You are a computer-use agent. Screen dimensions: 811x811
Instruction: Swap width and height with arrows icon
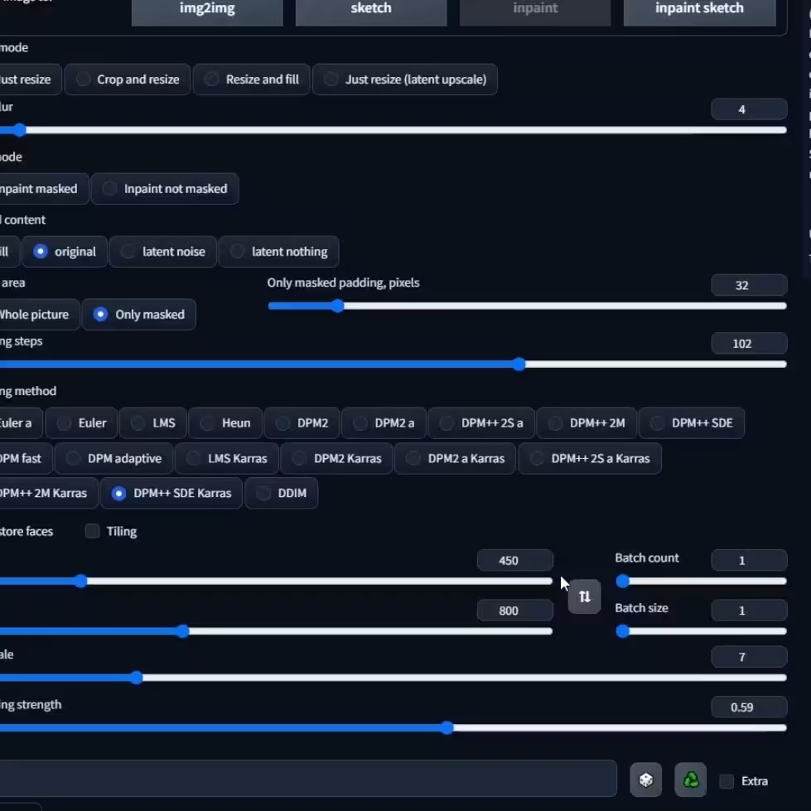click(x=585, y=596)
